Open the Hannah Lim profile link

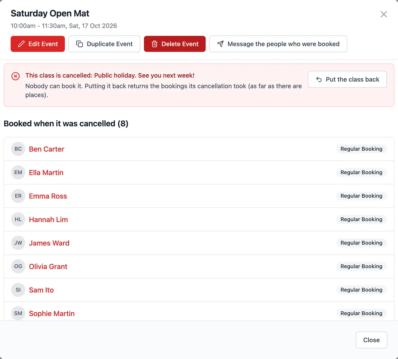pyautogui.click(x=48, y=219)
